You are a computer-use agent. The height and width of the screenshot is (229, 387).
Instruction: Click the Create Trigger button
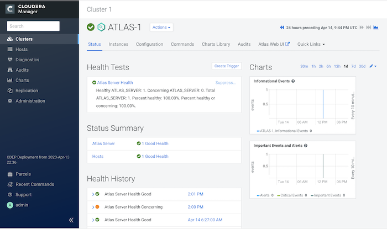(x=227, y=66)
